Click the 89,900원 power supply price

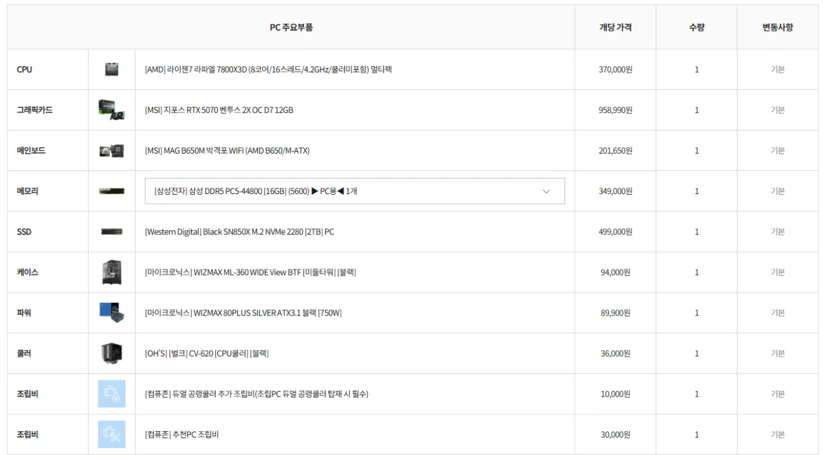pos(615,313)
